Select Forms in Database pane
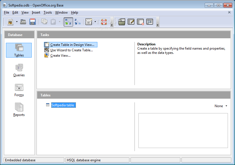235x165 pixels. click(19, 90)
